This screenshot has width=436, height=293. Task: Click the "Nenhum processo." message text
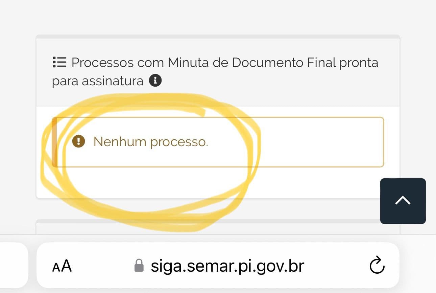click(x=151, y=142)
